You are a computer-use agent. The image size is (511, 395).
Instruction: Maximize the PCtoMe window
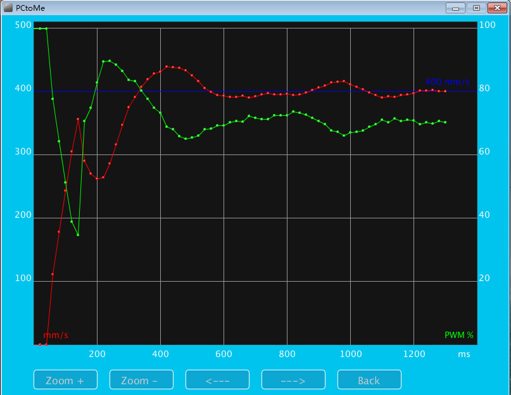(476, 8)
